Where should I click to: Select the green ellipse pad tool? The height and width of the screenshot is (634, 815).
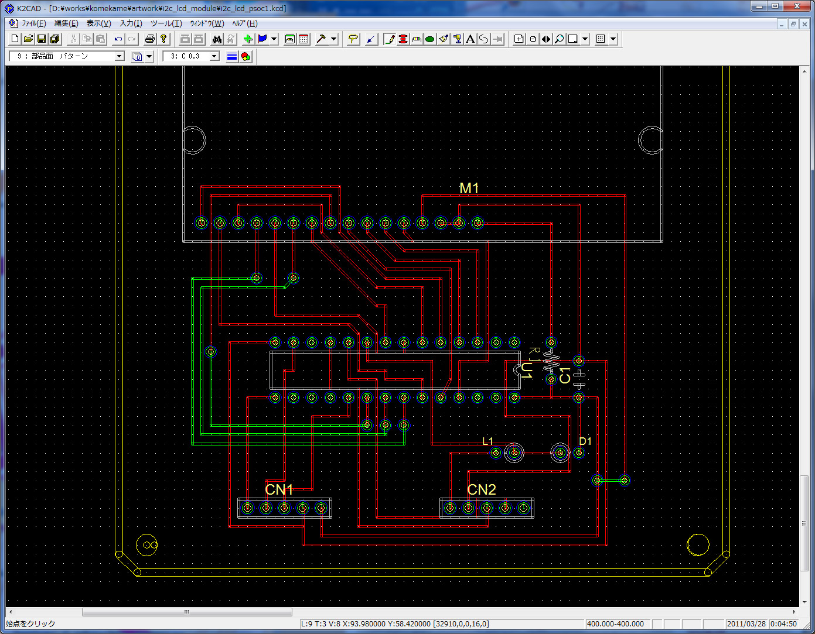(x=429, y=39)
